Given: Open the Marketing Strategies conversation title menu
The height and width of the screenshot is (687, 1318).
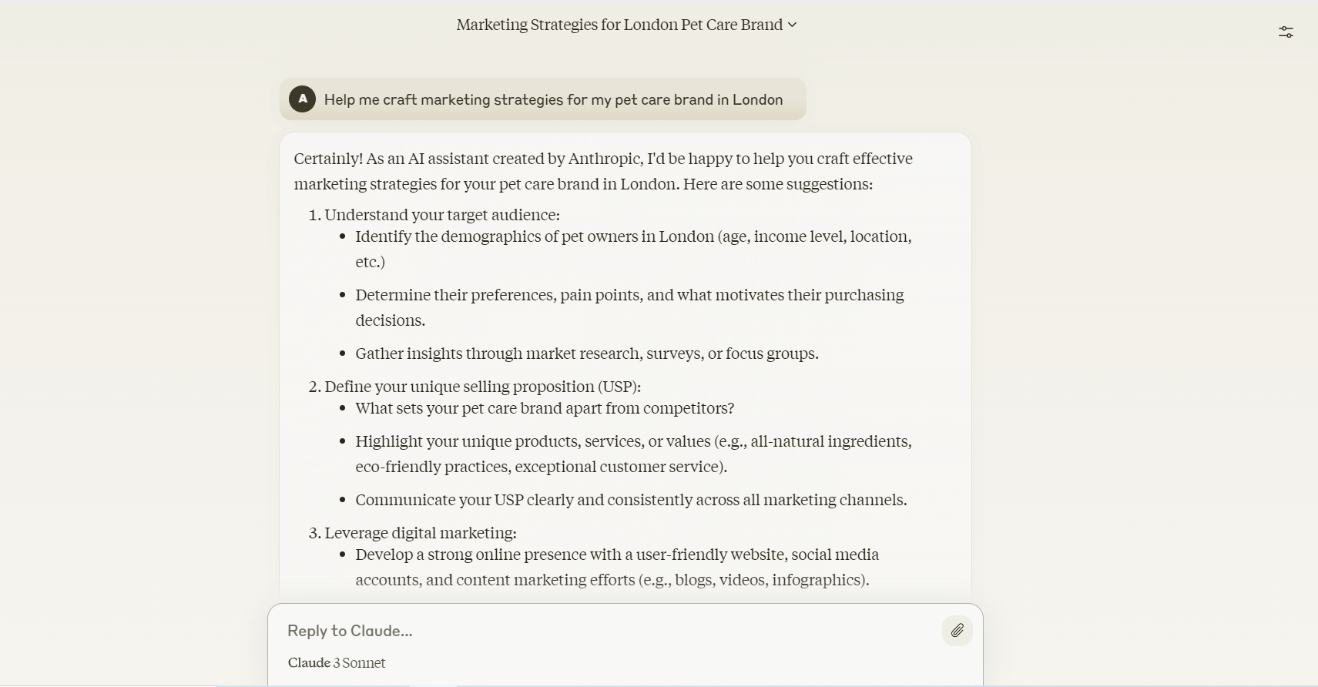Looking at the screenshot, I should tap(619, 25).
